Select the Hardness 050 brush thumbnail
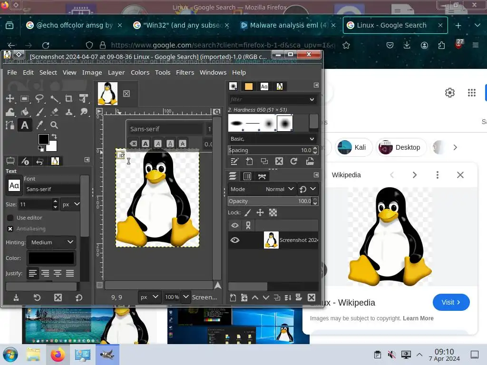 285,123
